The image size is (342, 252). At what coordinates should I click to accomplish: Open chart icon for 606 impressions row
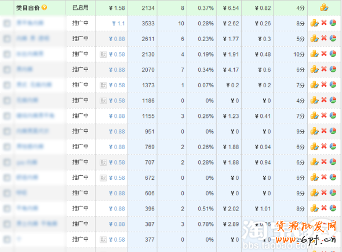coord(333,192)
